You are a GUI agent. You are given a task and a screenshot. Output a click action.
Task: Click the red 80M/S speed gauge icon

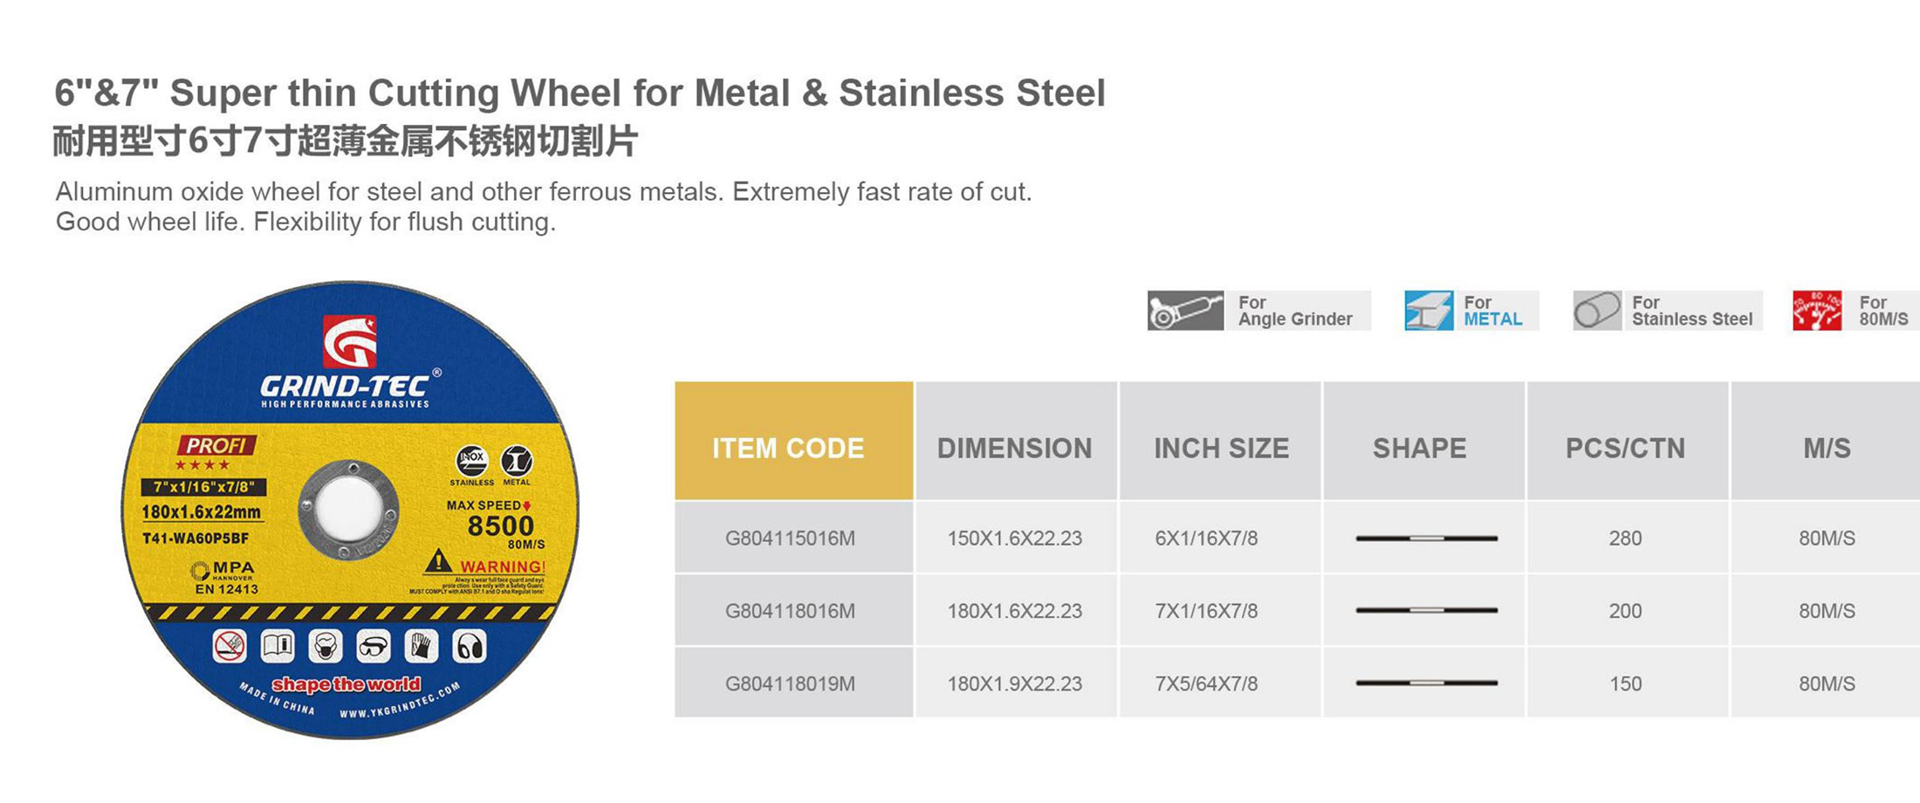[1817, 311]
